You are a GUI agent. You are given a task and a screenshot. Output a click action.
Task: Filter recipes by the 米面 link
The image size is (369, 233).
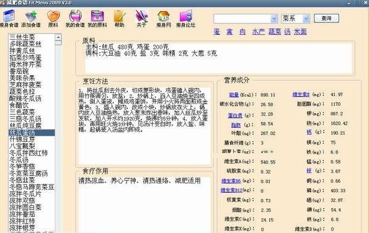tap(300, 32)
